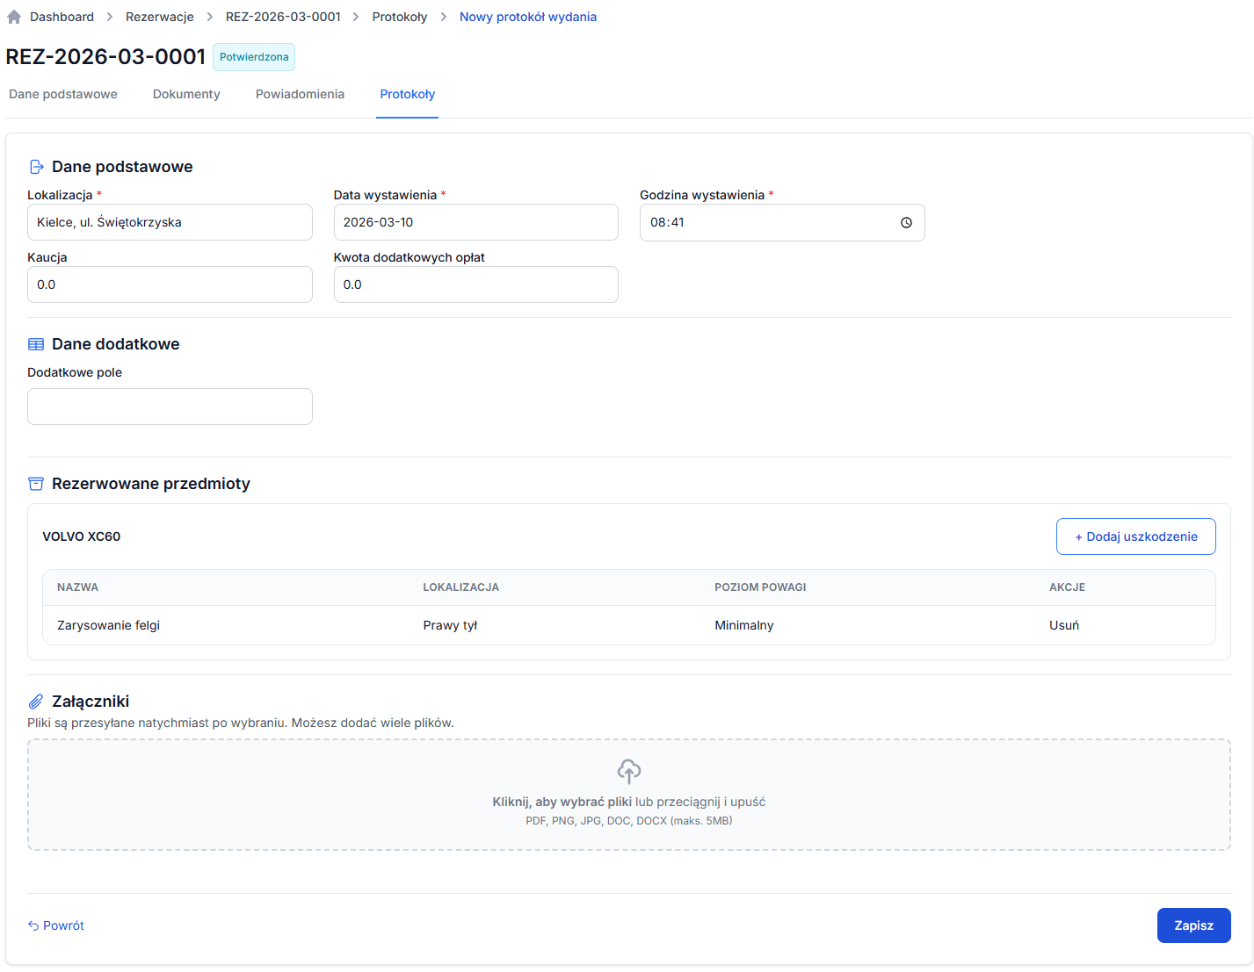The image size is (1254, 972).
Task: Click the paperclip icon beside Załączniki
Action: [36, 702]
